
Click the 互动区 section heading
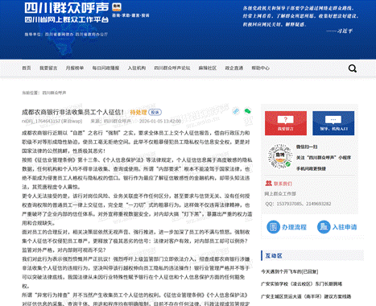274,255
